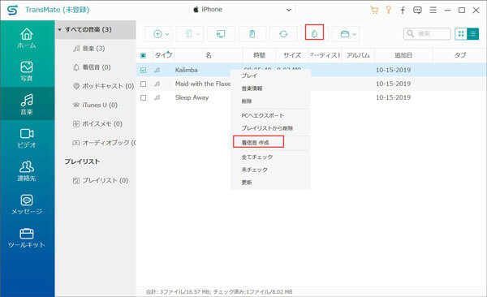The width and height of the screenshot is (487, 297).
Task: Click the export to PC toolbar icon
Action: [221, 34]
